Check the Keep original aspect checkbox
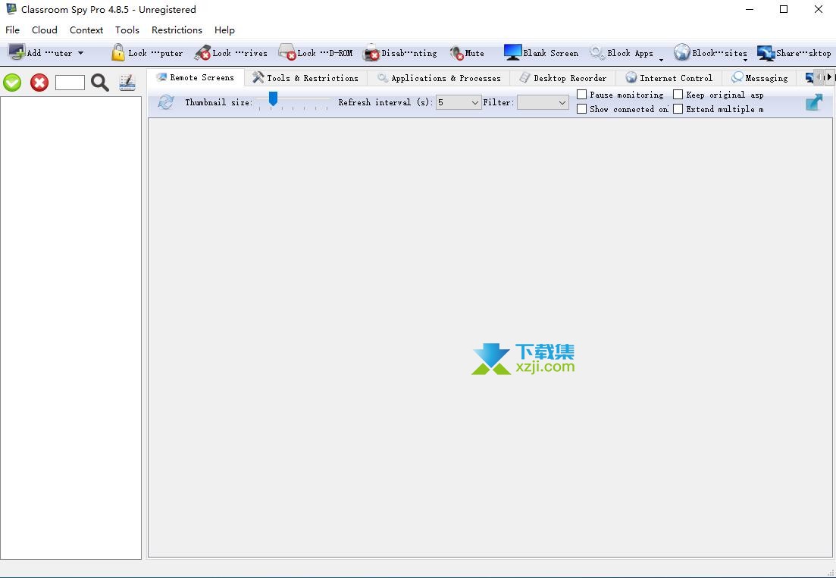The height and width of the screenshot is (578, 836). (678, 94)
